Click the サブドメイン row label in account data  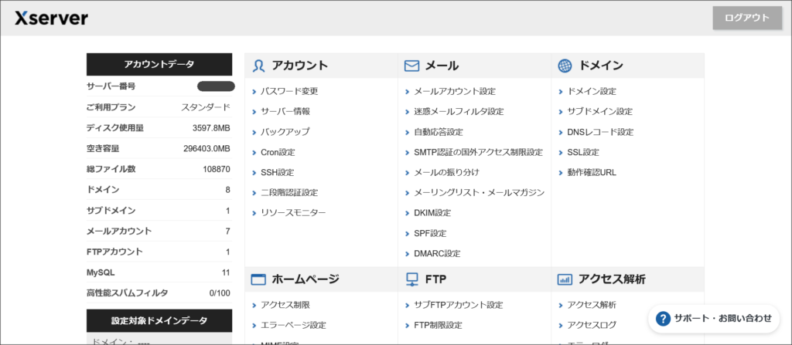click(x=111, y=211)
